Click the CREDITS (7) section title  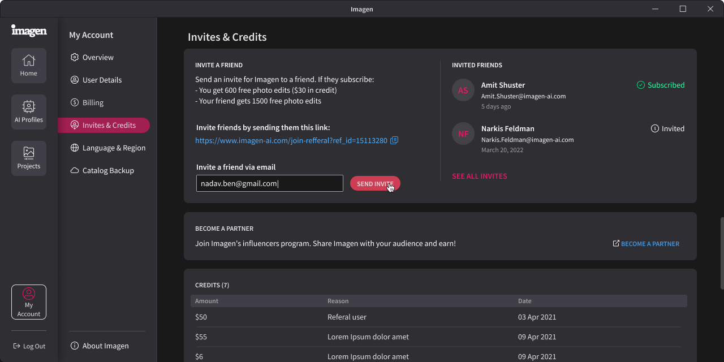coord(212,285)
